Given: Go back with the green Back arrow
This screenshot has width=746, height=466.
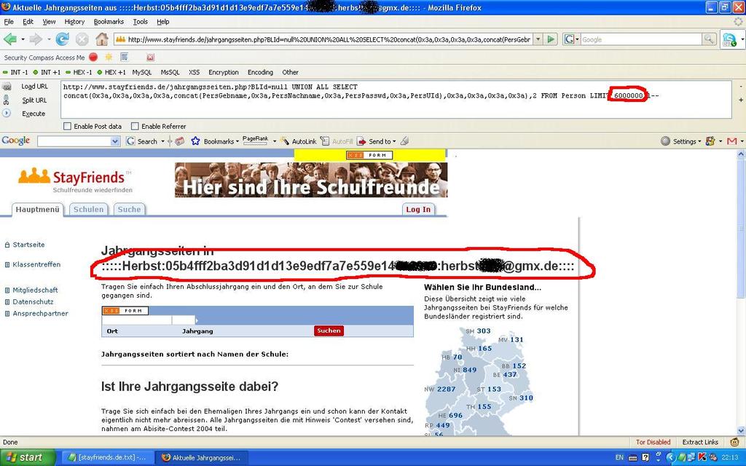Looking at the screenshot, I should tap(10, 39).
